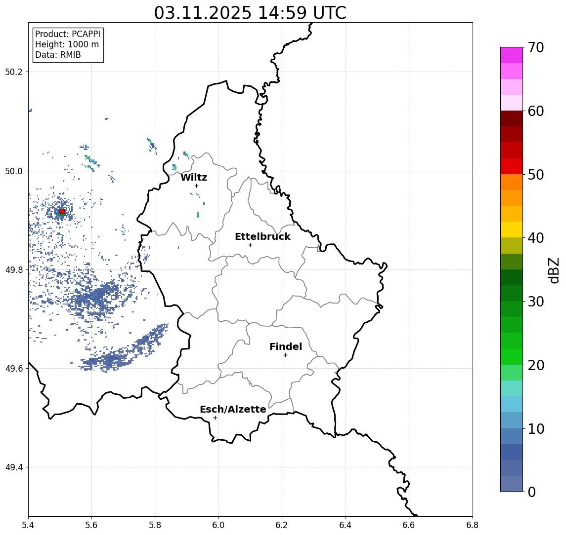Screen dimensions: 566x535
Task: Click the colorbar tick label 50
Action: coord(536,175)
